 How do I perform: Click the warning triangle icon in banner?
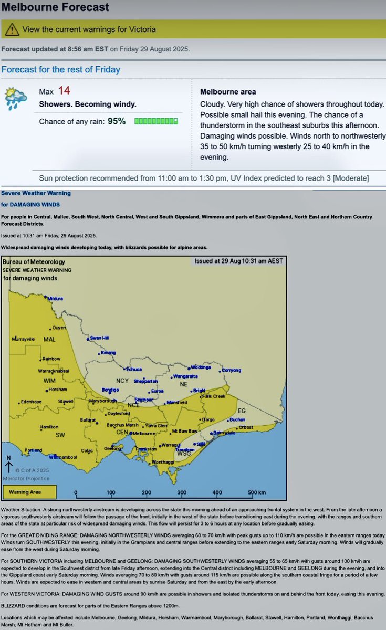(12, 29)
